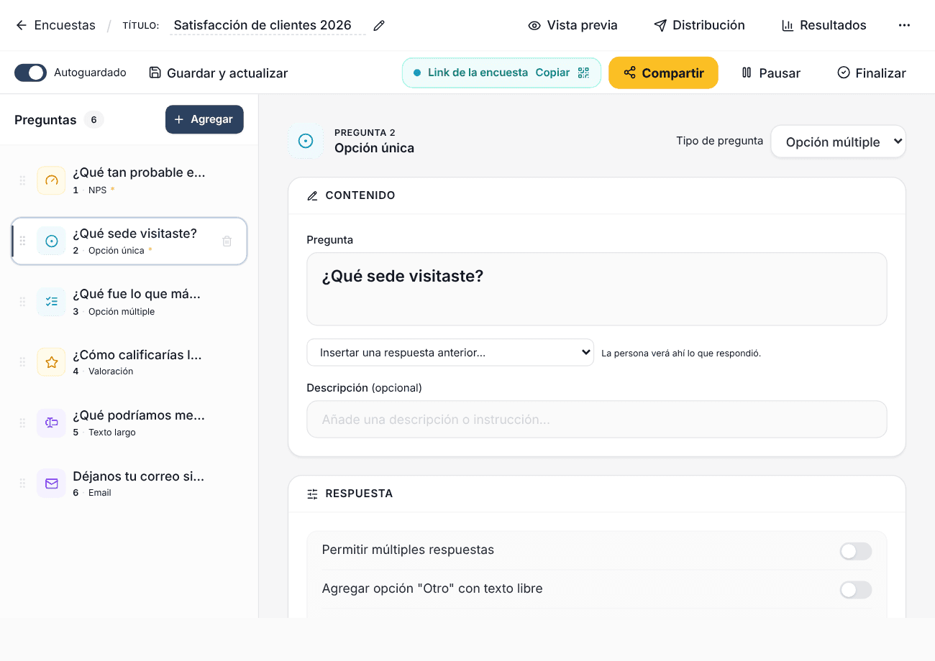Select the single-choice icon of question 2
Screen dimensions: 935x661
51,241
